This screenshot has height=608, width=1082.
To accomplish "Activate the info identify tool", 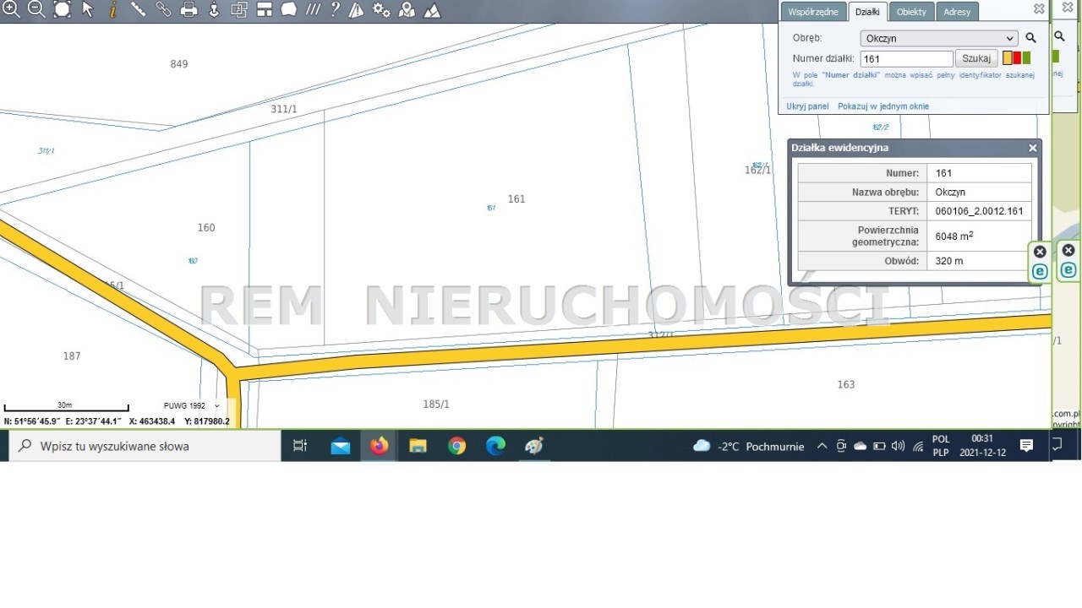I will pos(112,9).
